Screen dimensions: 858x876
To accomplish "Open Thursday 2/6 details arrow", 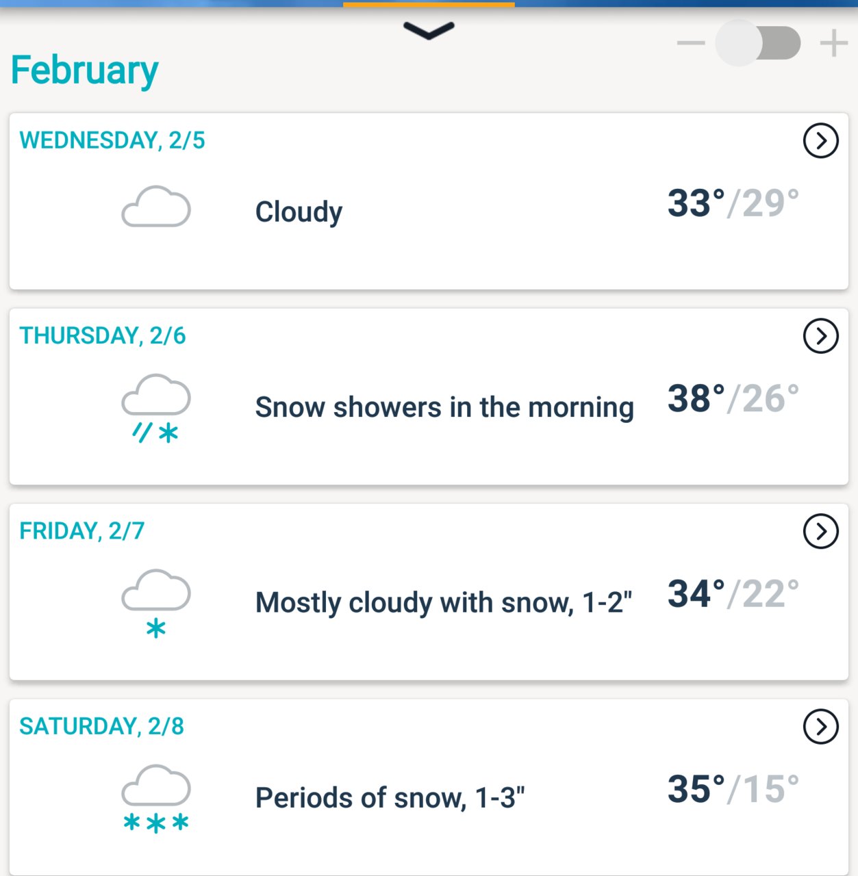I will (820, 336).
